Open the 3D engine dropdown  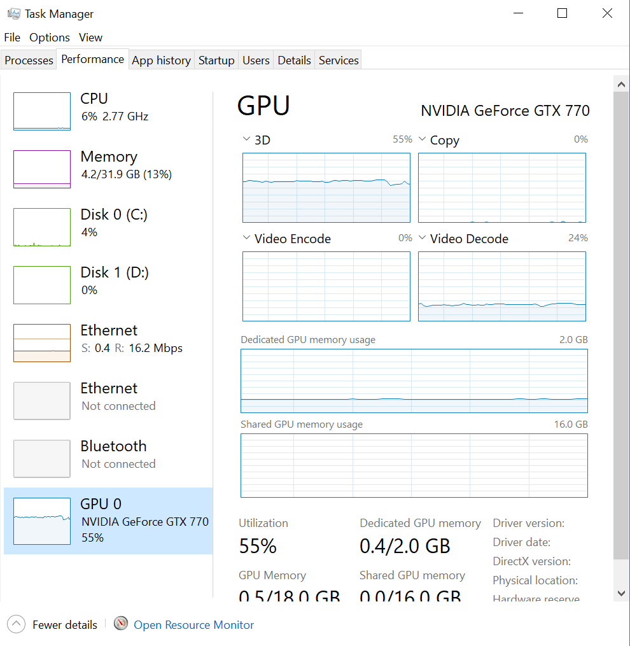pyautogui.click(x=246, y=139)
